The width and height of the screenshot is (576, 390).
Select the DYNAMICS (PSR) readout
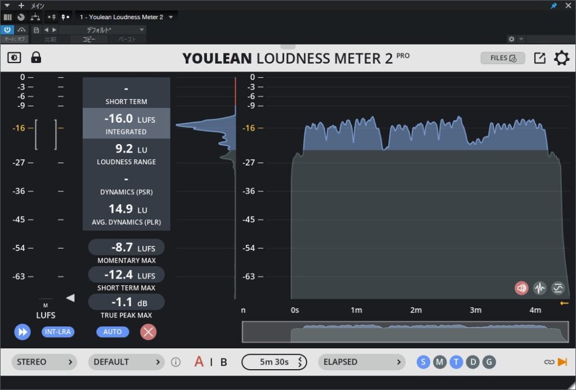pos(127,184)
